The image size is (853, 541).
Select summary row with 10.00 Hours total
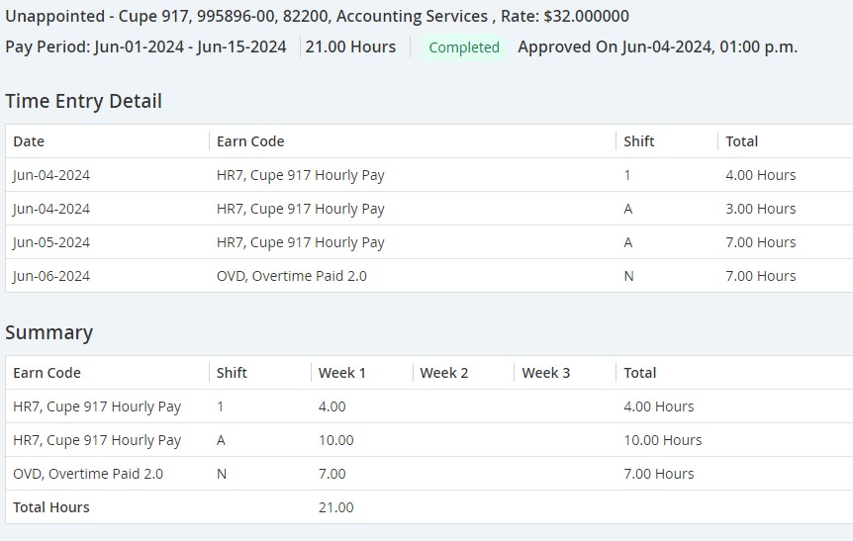point(429,440)
